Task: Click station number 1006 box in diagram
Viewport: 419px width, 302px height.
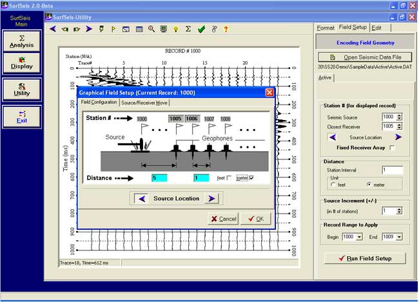Action: point(192,119)
